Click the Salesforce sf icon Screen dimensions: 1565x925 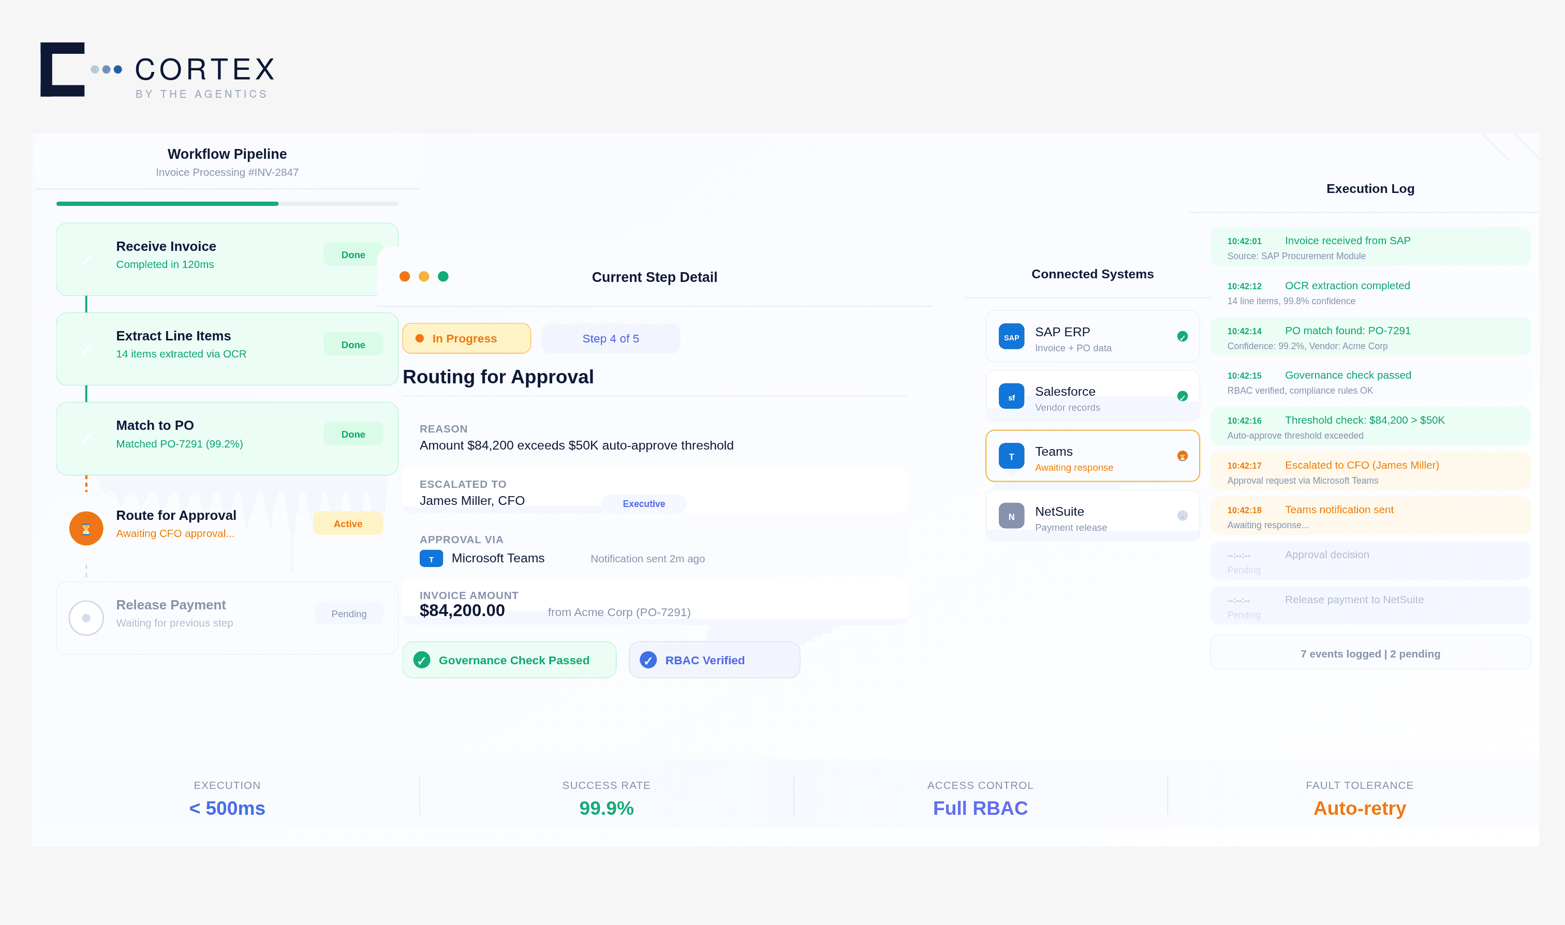tap(1011, 396)
